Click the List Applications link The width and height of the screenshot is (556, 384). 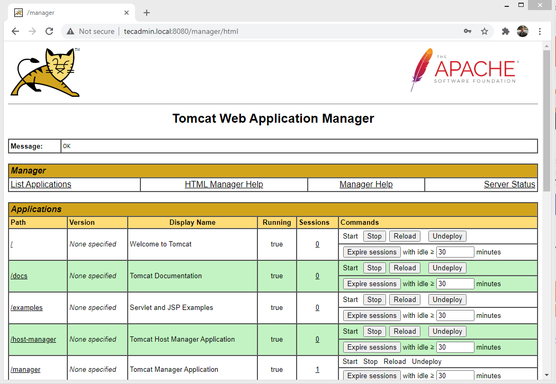41,184
